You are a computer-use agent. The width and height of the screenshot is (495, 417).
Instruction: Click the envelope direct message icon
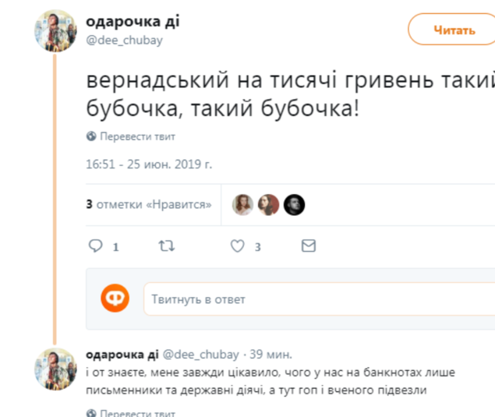coord(309,246)
